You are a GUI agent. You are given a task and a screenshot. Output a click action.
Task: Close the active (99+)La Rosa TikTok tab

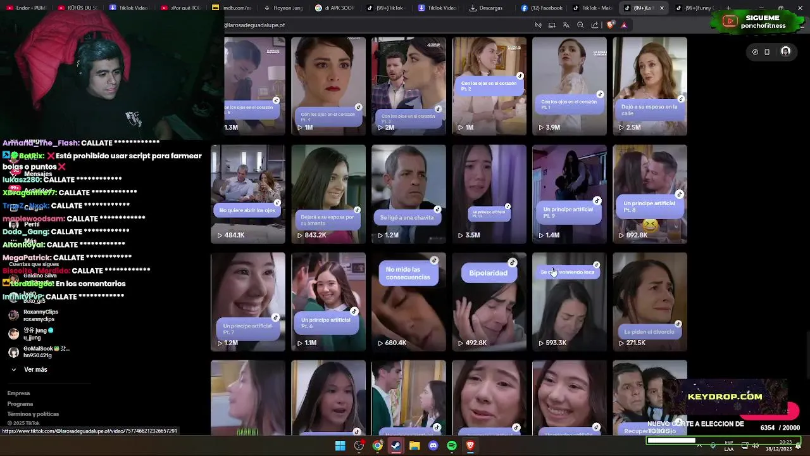(662, 8)
